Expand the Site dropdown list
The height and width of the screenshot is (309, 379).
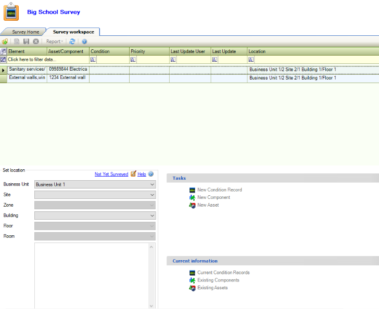tap(152, 195)
